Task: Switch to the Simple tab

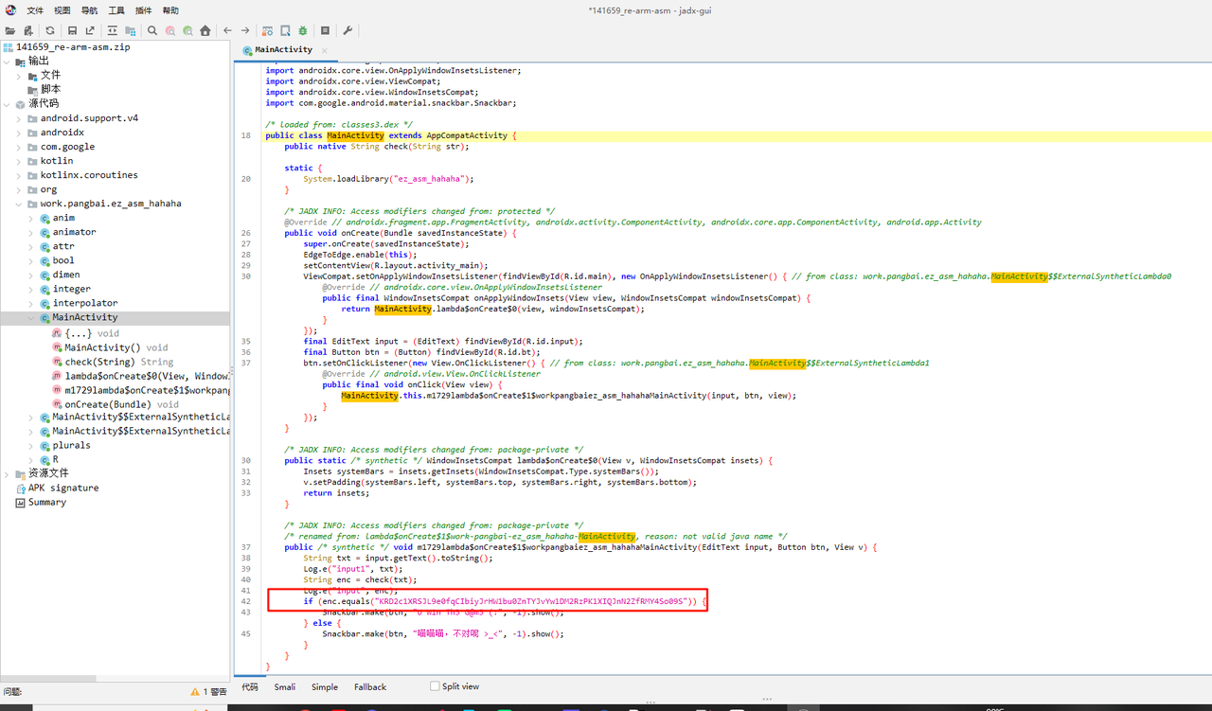Action: click(325, 687)
